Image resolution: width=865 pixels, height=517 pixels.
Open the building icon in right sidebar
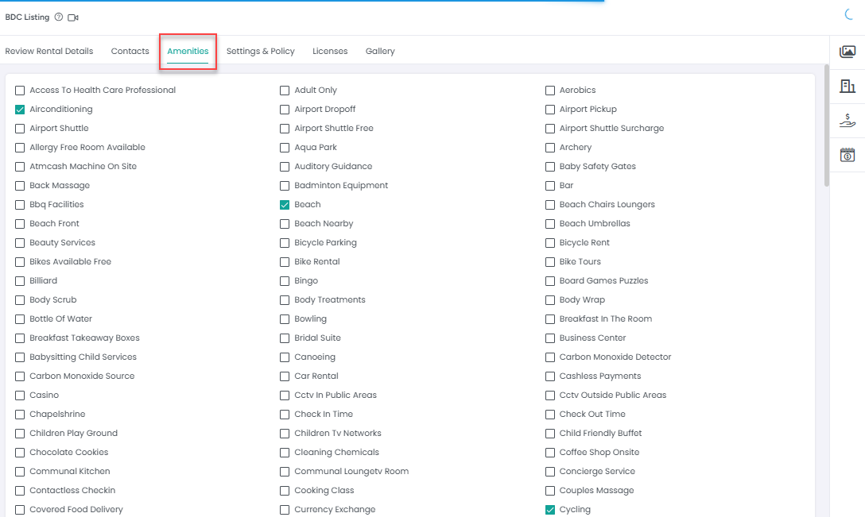(x=848, y=86)
